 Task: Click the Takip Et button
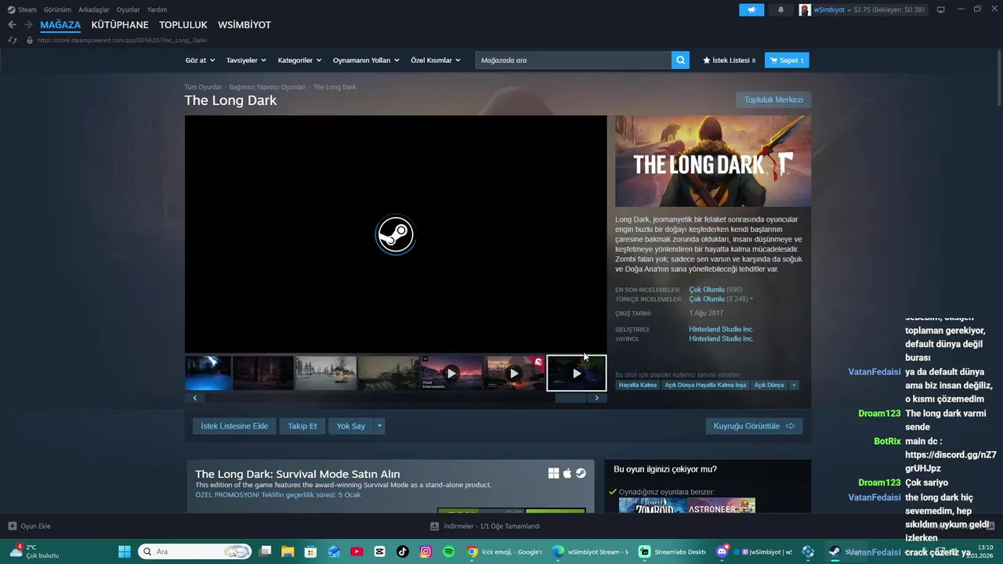pos(302,426)
